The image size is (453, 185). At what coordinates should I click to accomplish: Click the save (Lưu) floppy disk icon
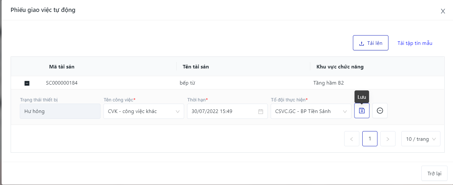(x=362, y=111)
